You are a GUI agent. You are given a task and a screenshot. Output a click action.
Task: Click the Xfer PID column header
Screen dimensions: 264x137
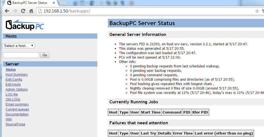point(200,112)
